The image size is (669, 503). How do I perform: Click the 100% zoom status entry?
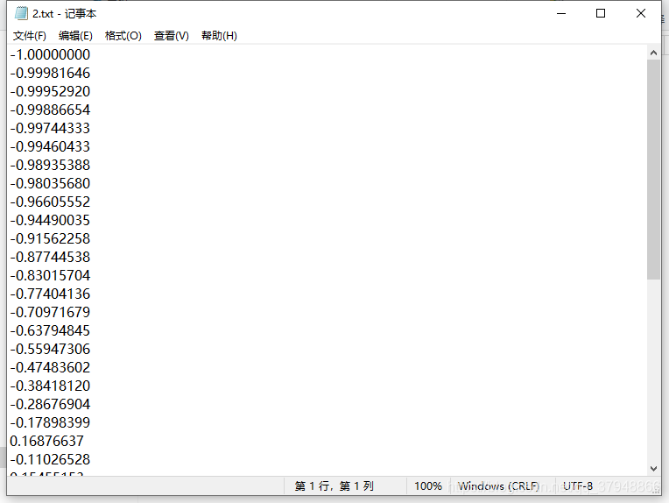pyautogui.click(x=428, y=486)
